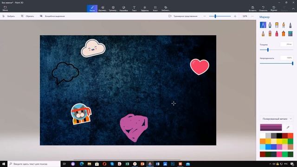Choose the Select (Выбрать) tool
The width and height of the screenshot is (297, 167).
pyautogui.click(x=8, y=16)
